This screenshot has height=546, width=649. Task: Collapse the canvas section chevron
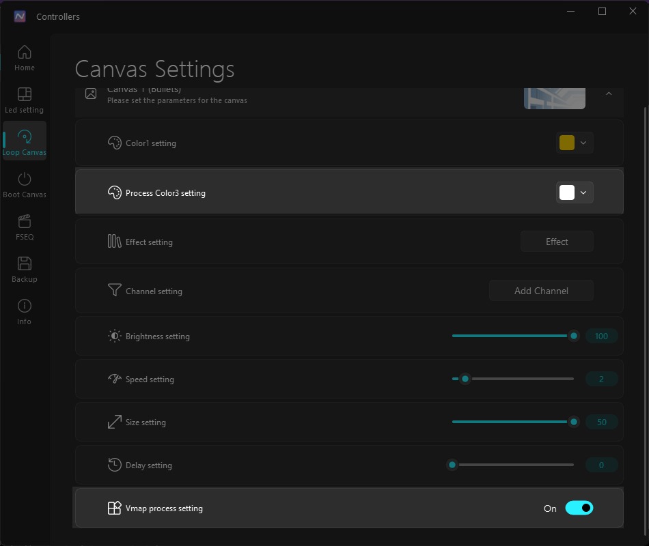pyautogui.click(x=609, y=94)
